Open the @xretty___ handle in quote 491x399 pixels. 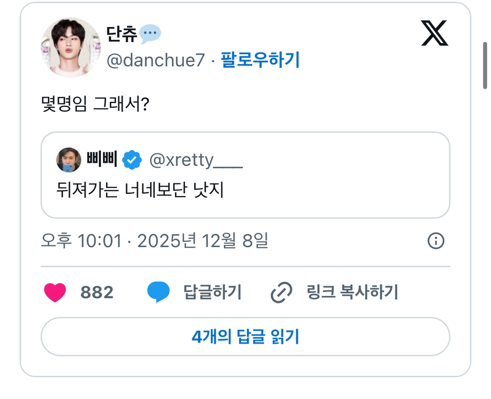196,160
